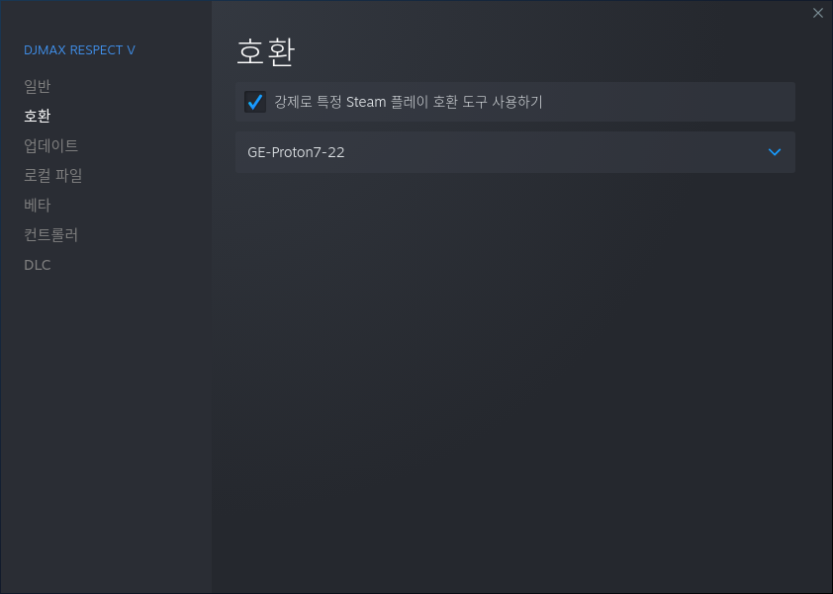The height and width of the screenshot is (594, 833).
Task: Expand the blue chevron arrow of Proton dropdown
Action: pyautogui.click(x=775, y=152)
